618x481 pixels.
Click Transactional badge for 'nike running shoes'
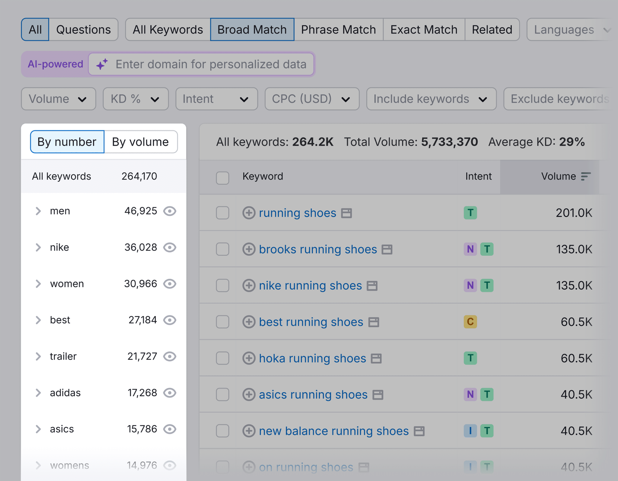[x=487, y=285]
